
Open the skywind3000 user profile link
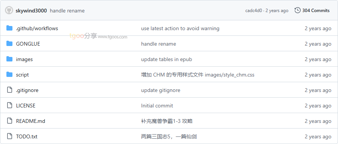(31, 11)
